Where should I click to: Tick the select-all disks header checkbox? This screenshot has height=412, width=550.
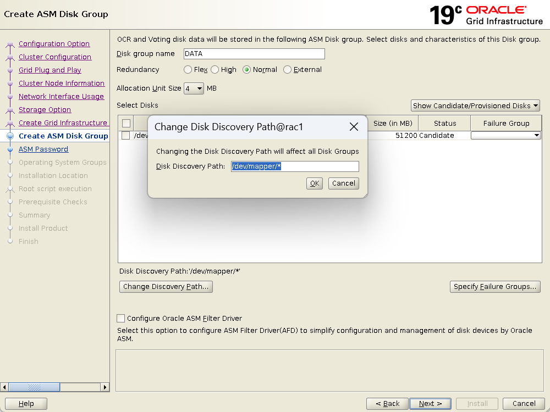[x=126, y=124]
